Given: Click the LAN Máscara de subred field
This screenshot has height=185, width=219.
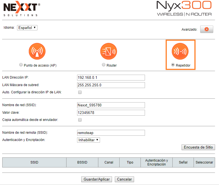Looking at the screenshot, I should [x=111, y=85].
